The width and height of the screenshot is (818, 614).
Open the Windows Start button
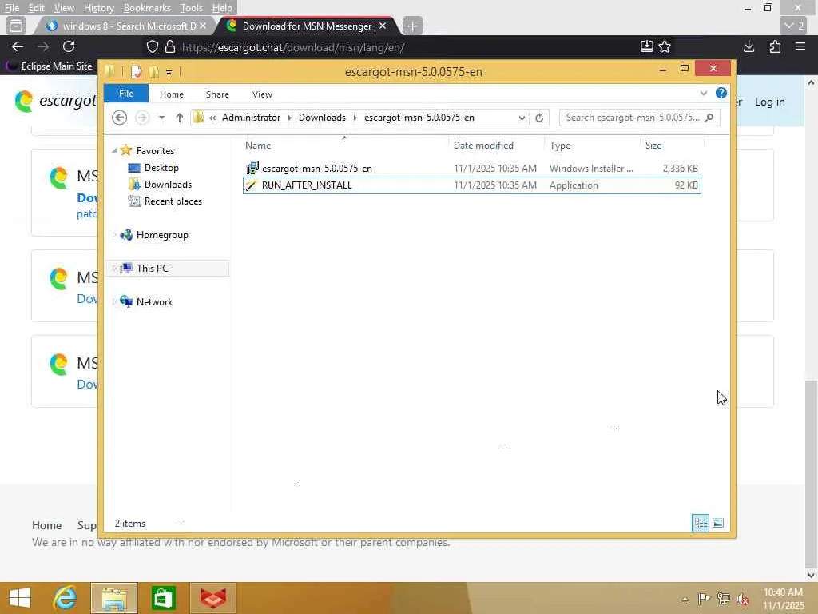coord(20,598)
